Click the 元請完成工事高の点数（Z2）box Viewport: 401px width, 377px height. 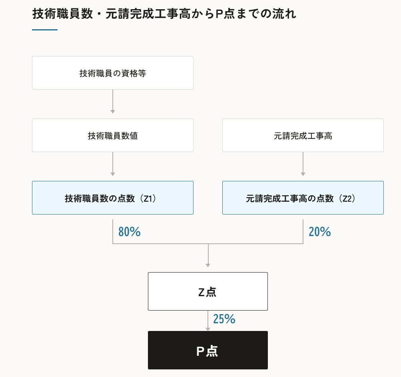303,198
